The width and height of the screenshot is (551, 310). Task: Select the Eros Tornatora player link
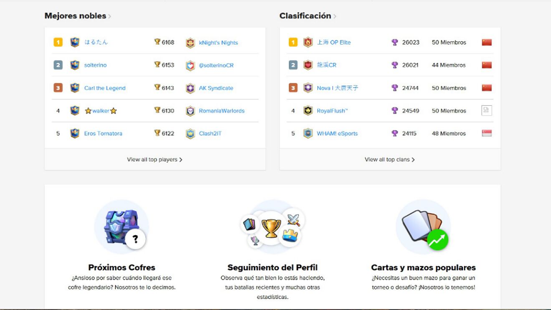pyautogui.click(x=103, y=134)
